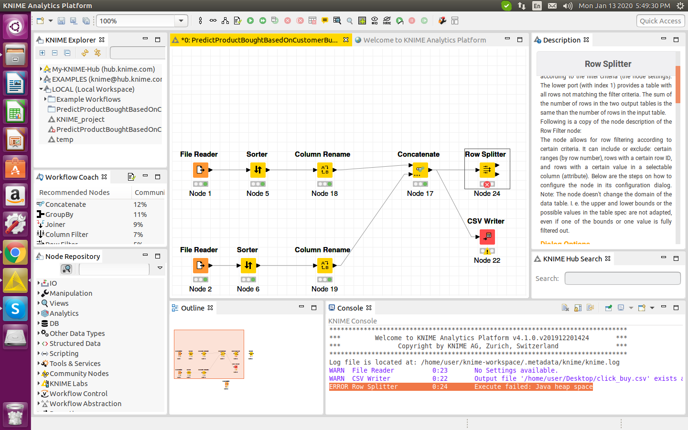Select the KNIME Hub Search tab
Screen dimensions: 688x430
coord(572,258)
